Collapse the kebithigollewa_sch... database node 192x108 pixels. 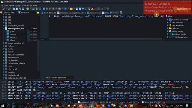(x=4, y=28)
